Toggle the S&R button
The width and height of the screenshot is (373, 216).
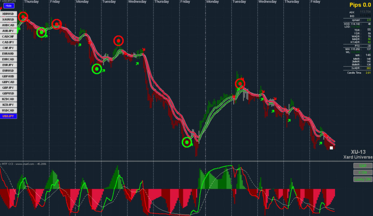362,166
